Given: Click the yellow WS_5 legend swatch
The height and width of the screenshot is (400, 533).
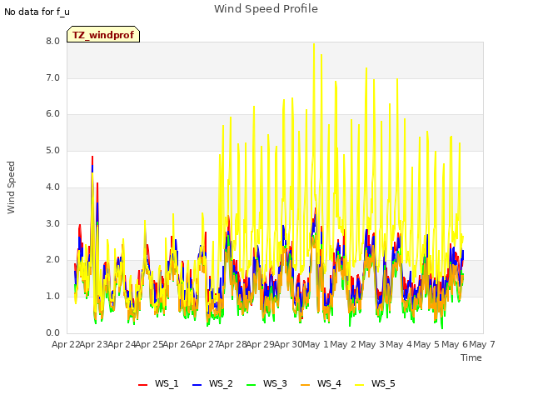Looking at the screenshot, I should 359,385.
